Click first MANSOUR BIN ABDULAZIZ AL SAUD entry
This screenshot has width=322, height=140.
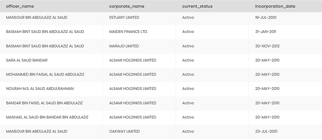37,17
